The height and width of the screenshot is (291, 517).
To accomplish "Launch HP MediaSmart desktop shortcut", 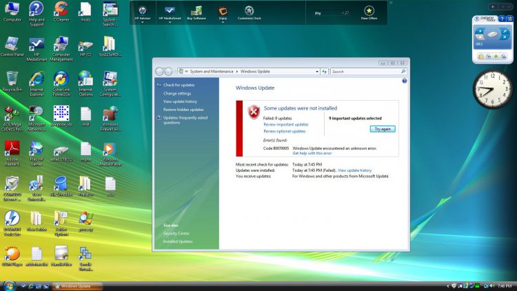I will coord(37,49).
